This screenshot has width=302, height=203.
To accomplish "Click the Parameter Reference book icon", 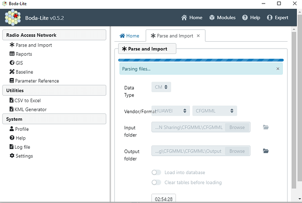I will point(12,81).
